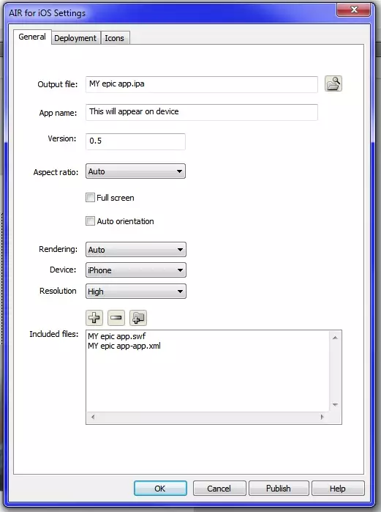This screenshot has width=381, height=512.
Task: Open the Device dropdown showing iPhone
Action: [x=136, y=270]
